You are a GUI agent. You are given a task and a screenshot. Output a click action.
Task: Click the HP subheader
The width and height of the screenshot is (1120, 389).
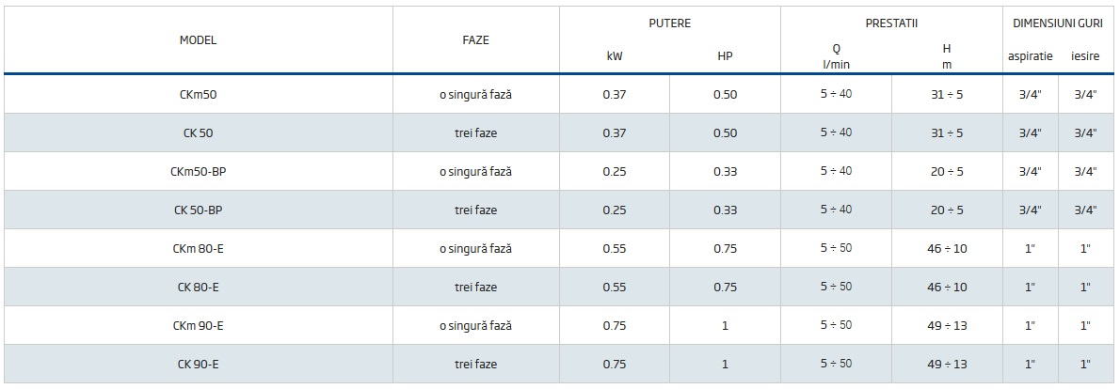pyautogui.click(x=725, y=56)
